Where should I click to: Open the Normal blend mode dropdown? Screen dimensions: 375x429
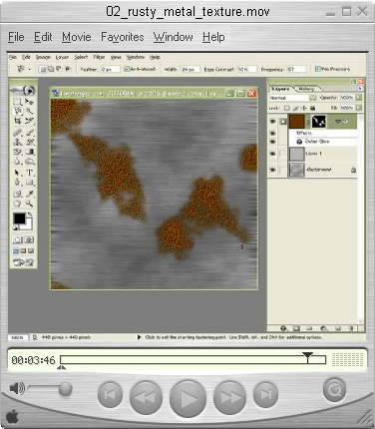312,98
